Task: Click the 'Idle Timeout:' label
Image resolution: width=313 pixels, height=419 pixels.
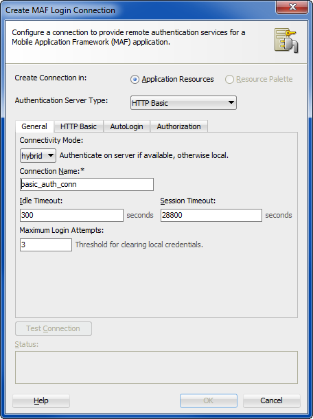Action: click(41, 201)
